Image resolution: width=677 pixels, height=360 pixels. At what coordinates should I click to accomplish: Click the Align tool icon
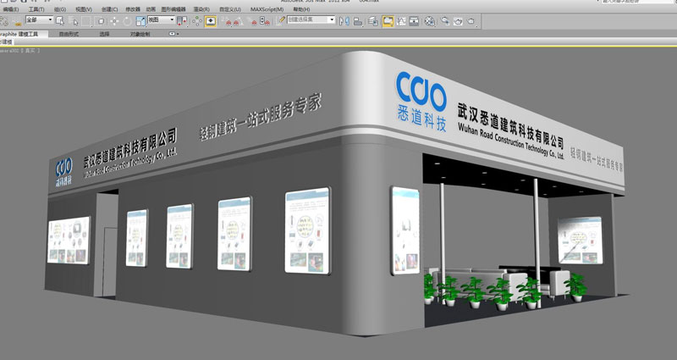click(357, 19)
